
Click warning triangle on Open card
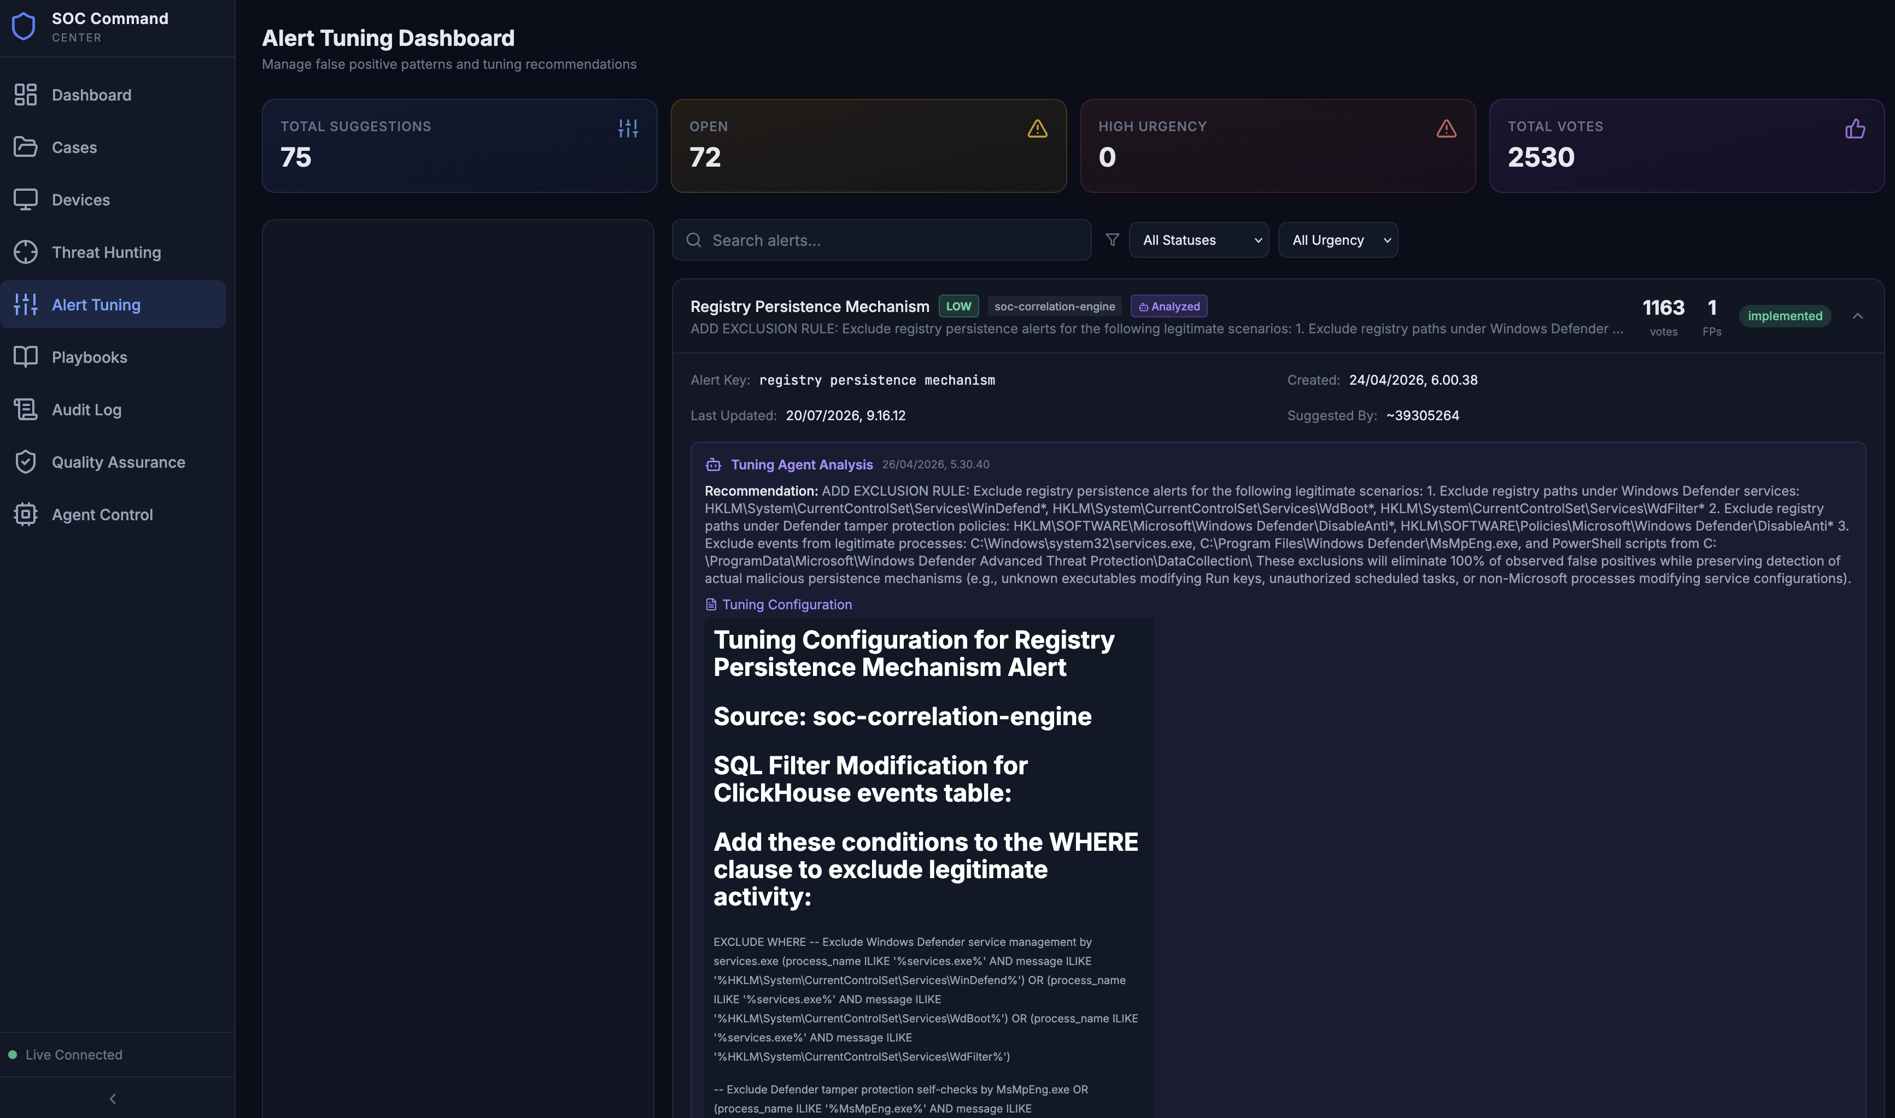pos(1037,129)
